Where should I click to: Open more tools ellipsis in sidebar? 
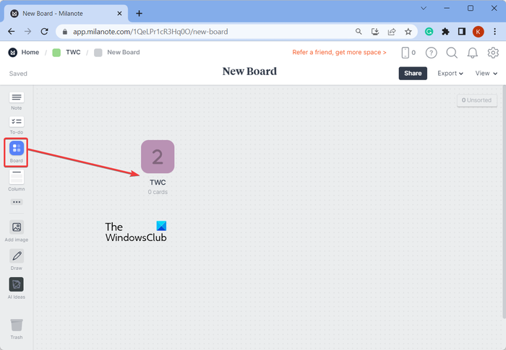point(17,202)
